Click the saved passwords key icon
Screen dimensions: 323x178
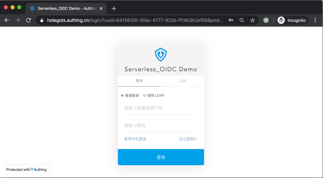[231, 20]
